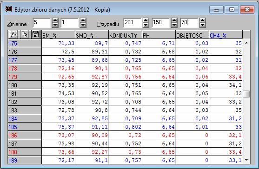The height and width of the screenshot is (169, 259).
Task: Select red row header 188
Action: click(x=25, y=152)
